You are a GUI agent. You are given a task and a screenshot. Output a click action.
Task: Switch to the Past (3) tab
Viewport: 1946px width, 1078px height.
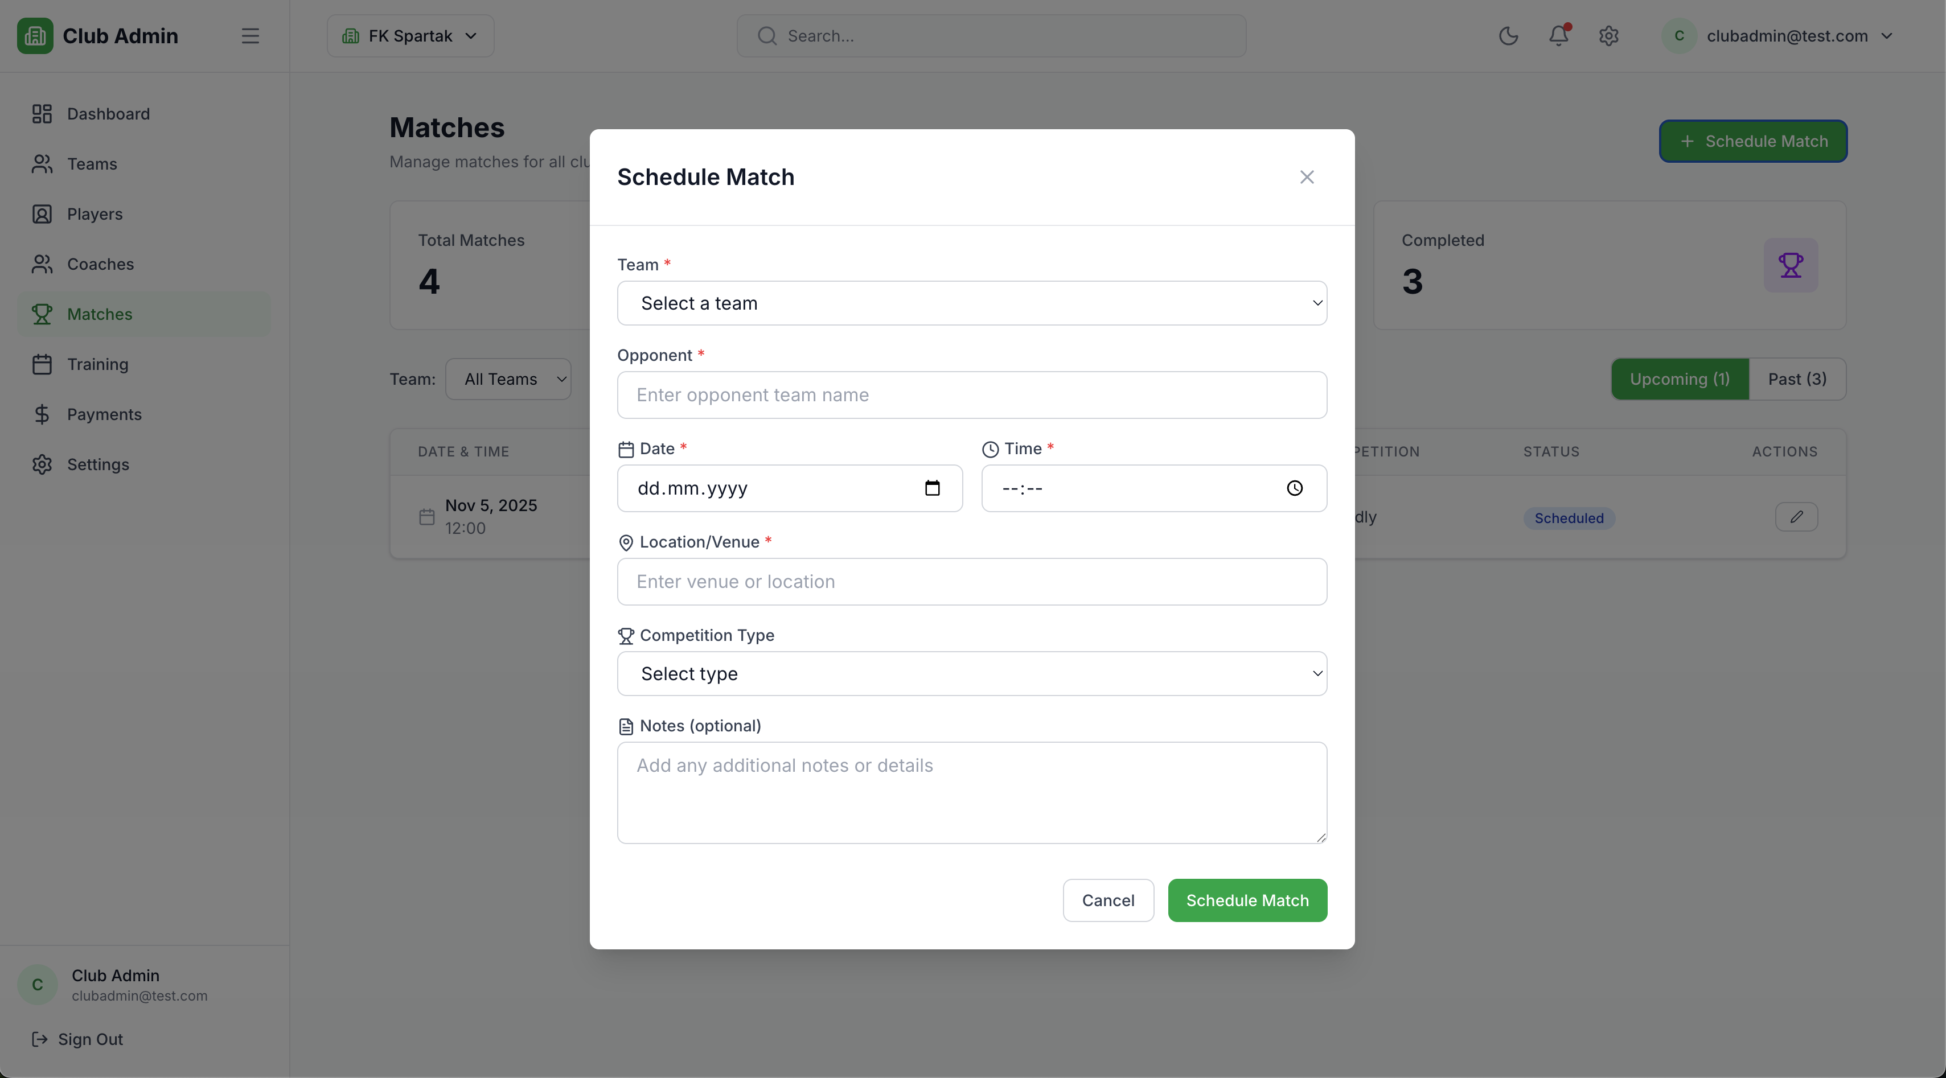pos(1797,379)
